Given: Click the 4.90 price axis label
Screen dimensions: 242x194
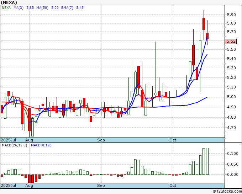Looking at the screenshot, I should point(232,107).
